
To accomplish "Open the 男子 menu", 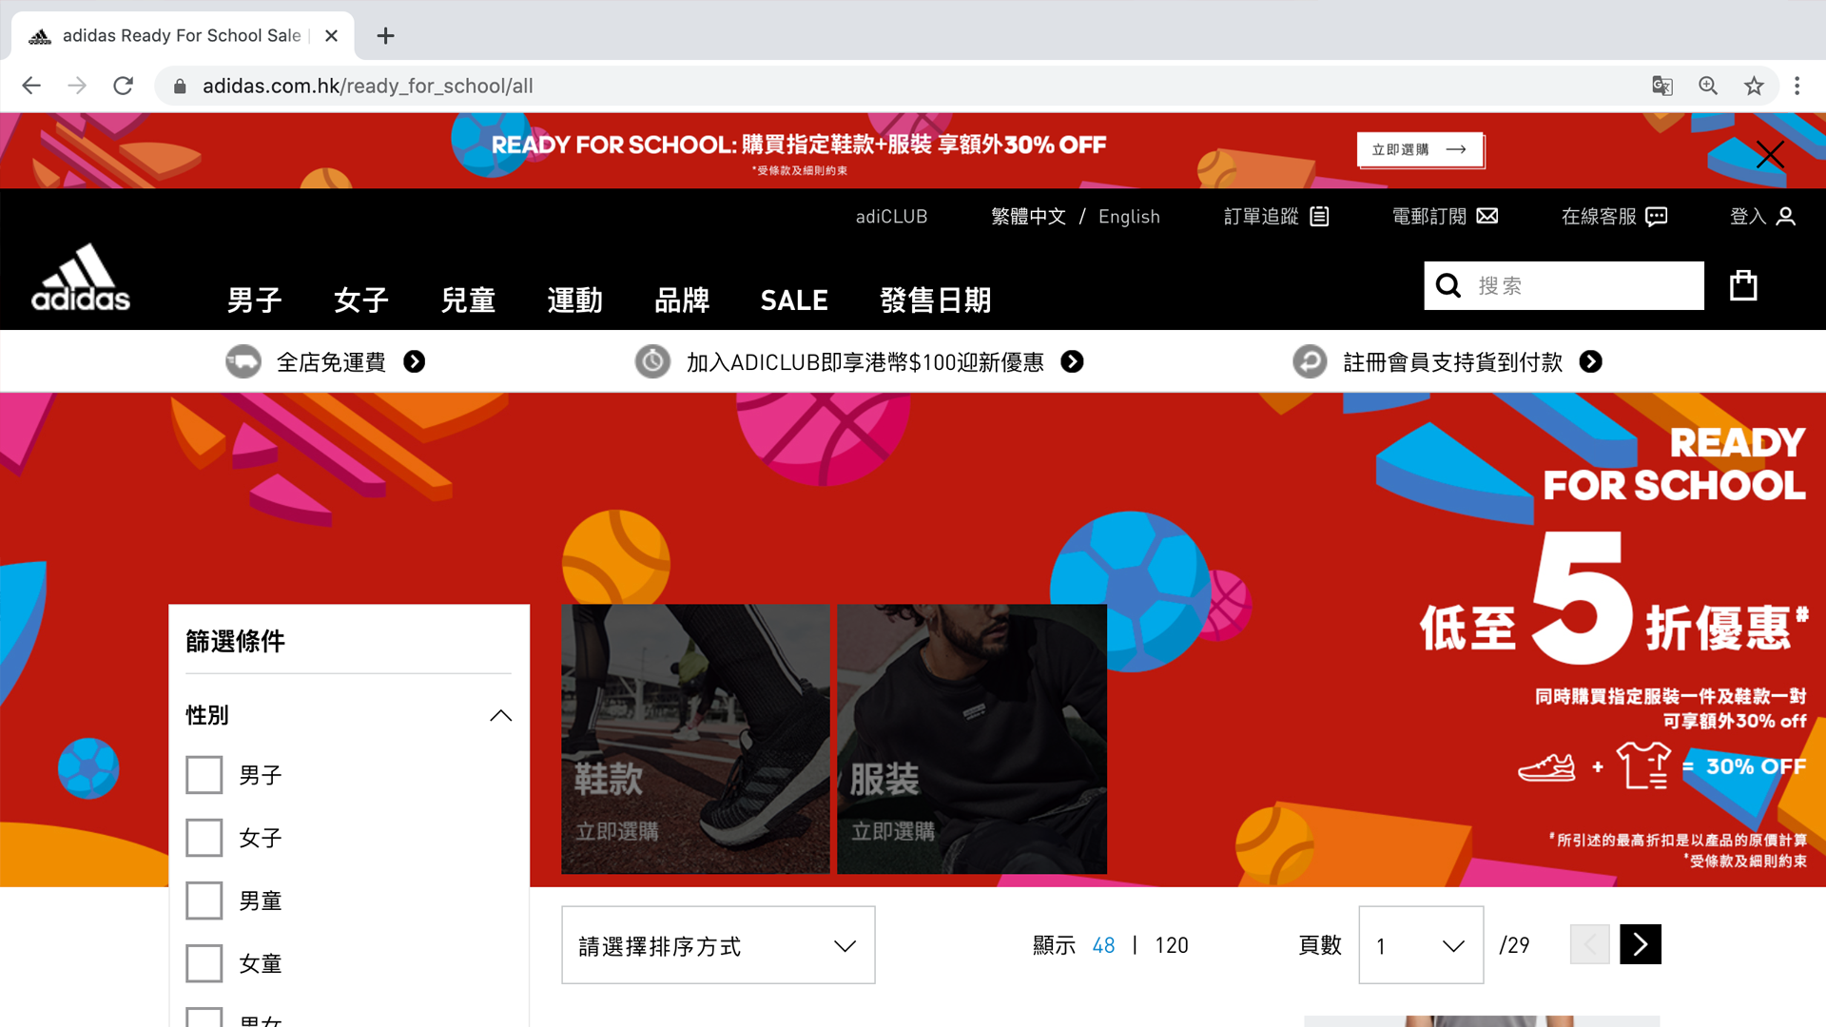I will pyautogui.click(x=254, y=300).
